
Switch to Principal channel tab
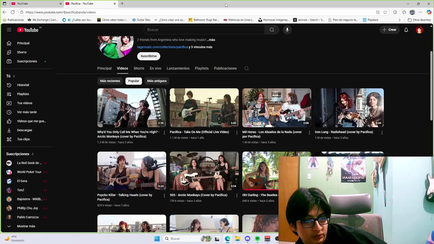pyautogui.click(x=104, y=68)
